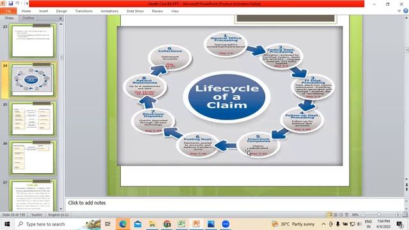This screenshot has height=230, width=409.
Task: Switch to the Animations ribbon tab
Action: [x=109, y=11]
